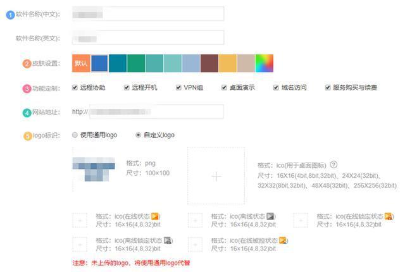Screen dimensions: 405x272
Task: Uncheck the 远程开机 checkbox
Action: (x=127, y=88)
